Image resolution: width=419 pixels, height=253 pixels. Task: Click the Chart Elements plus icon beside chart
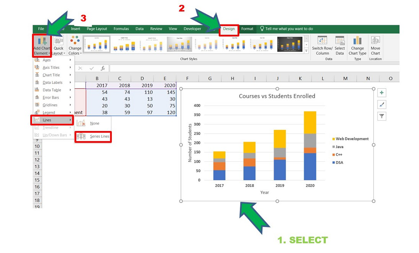382,92
